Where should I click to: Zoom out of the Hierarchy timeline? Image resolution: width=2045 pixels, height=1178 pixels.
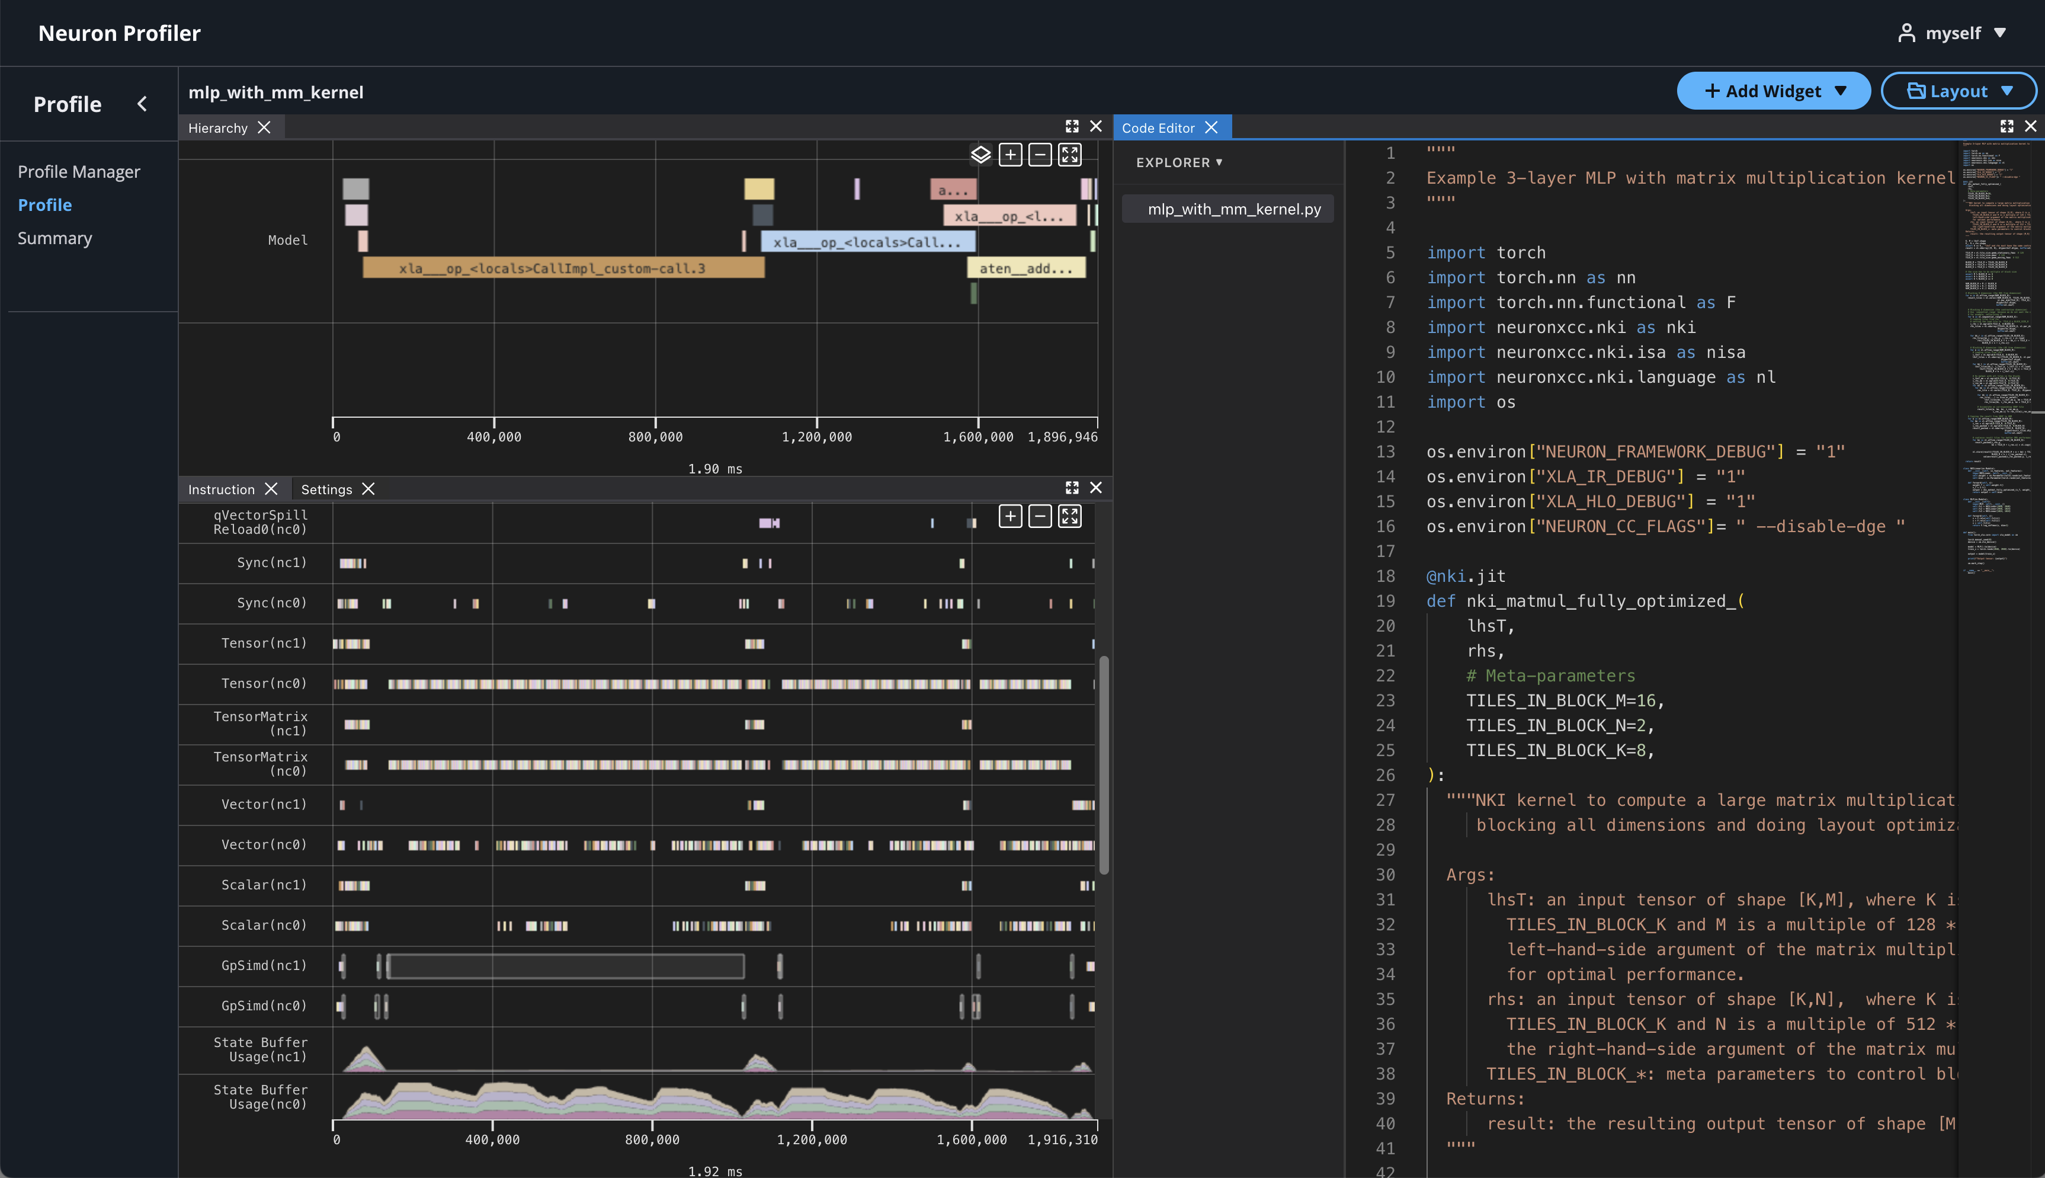pos(1040,155)
